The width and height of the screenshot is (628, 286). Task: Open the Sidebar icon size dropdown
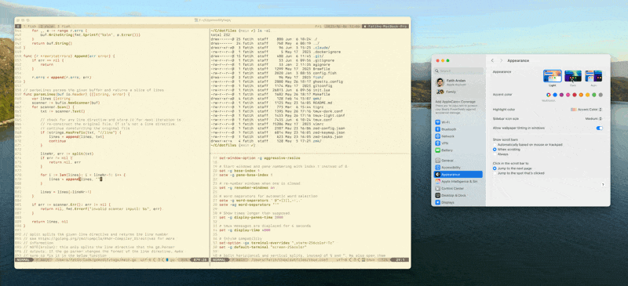[x=593, y=119]
